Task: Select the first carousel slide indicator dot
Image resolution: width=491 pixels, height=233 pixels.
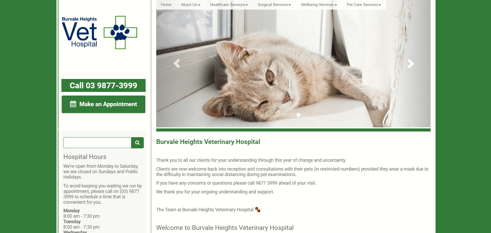Action: pos(283,115)
